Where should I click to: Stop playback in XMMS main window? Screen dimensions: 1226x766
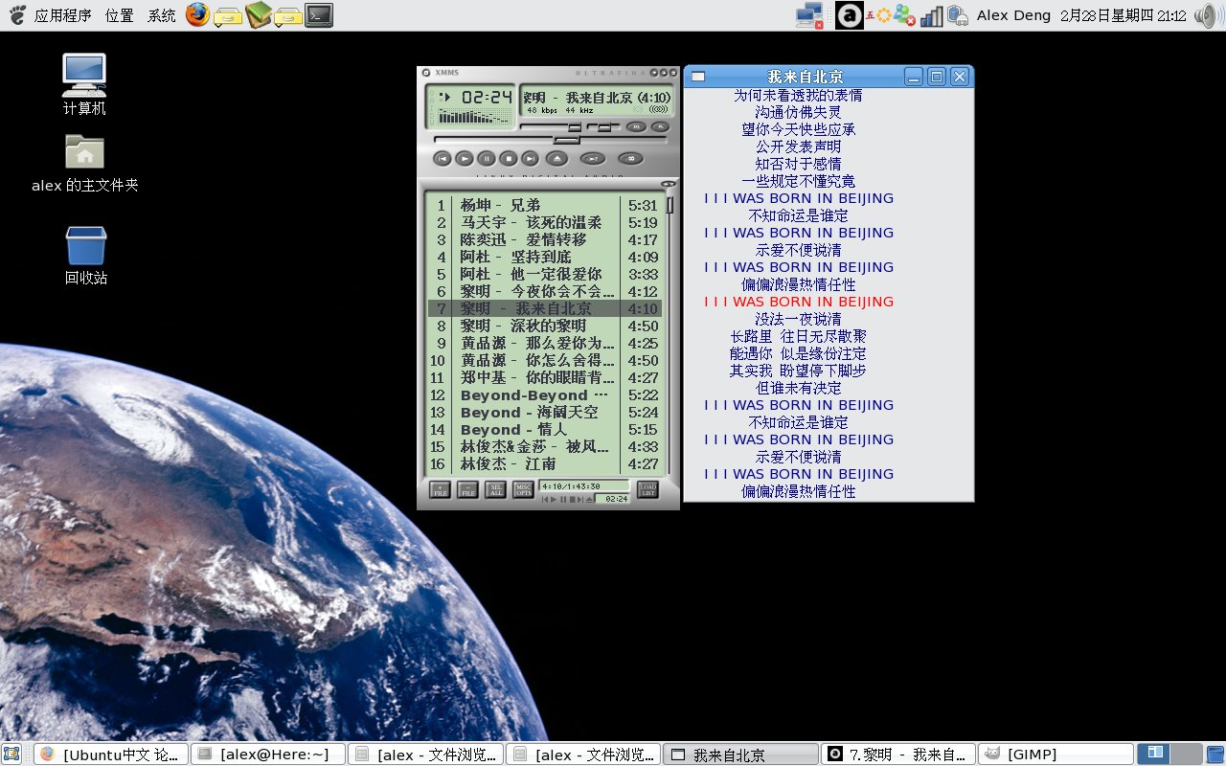[x=509, y=158]
